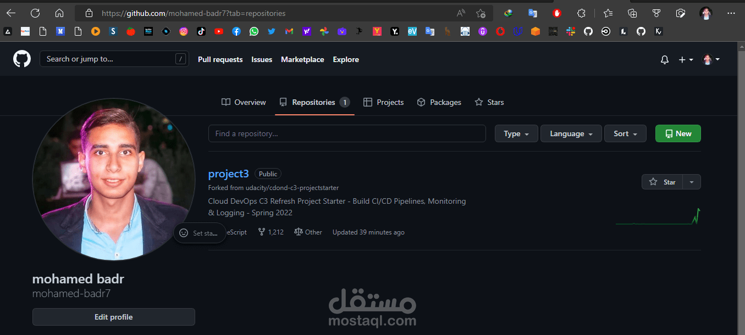Open the Google Photos pinwheel bookmark
The width and height of the screenshot is (745, 335).
pos(324,32)
